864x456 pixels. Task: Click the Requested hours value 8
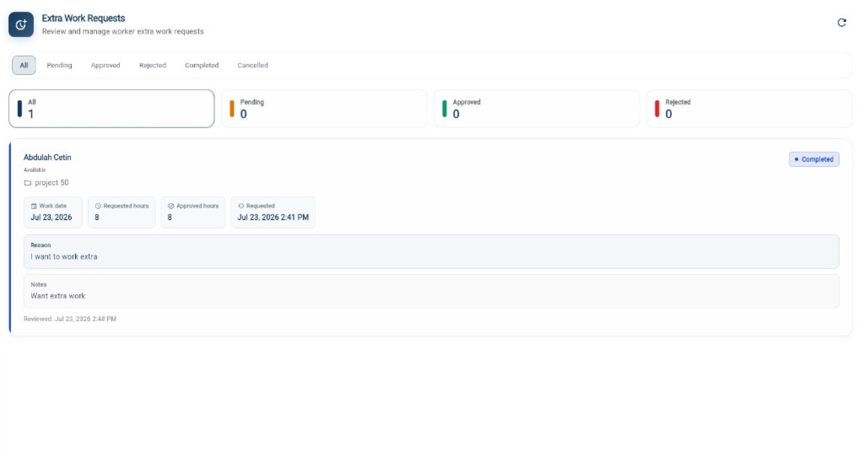[97, 217]
